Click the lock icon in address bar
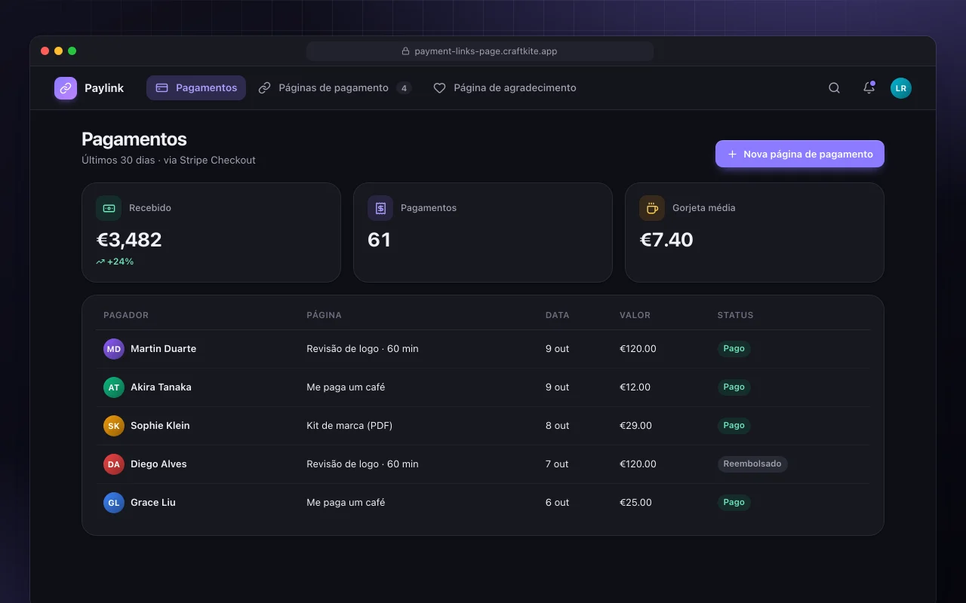This screenshot has width=966, height=603. 405,51
